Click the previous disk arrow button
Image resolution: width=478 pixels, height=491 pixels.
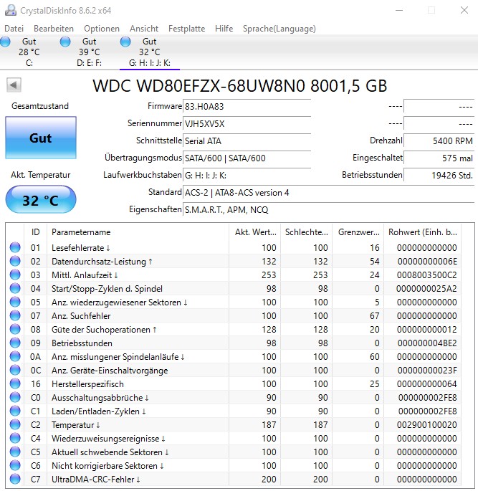tap(14, 85)
